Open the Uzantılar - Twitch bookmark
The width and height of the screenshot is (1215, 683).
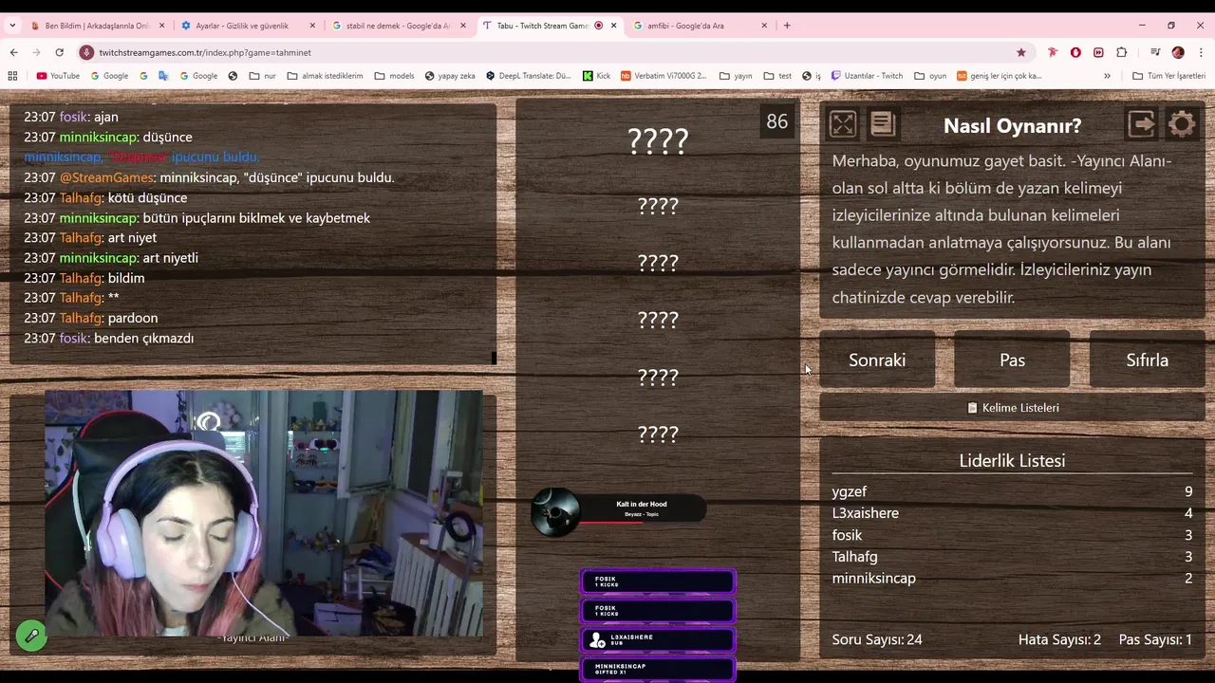pyautogui.click(x=867, y=76)
